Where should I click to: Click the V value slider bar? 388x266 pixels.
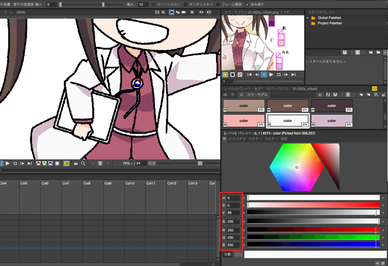point(313,213)
